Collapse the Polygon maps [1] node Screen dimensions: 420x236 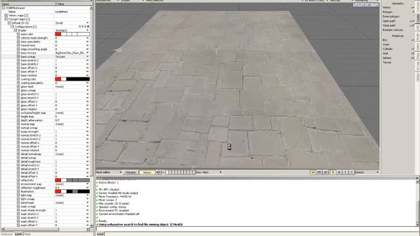tap(6, 19)
